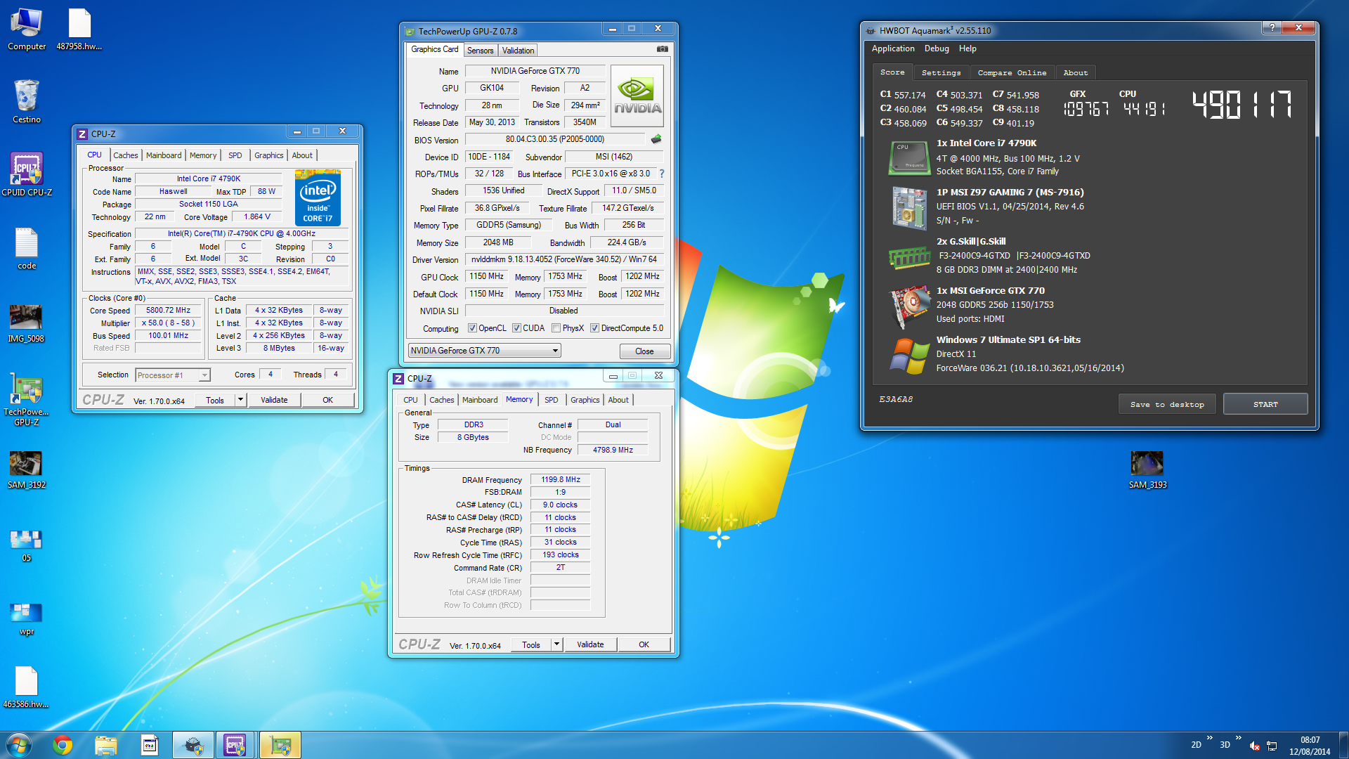Open Graphics tab in CPU-Z Memory window

[585, 400]
